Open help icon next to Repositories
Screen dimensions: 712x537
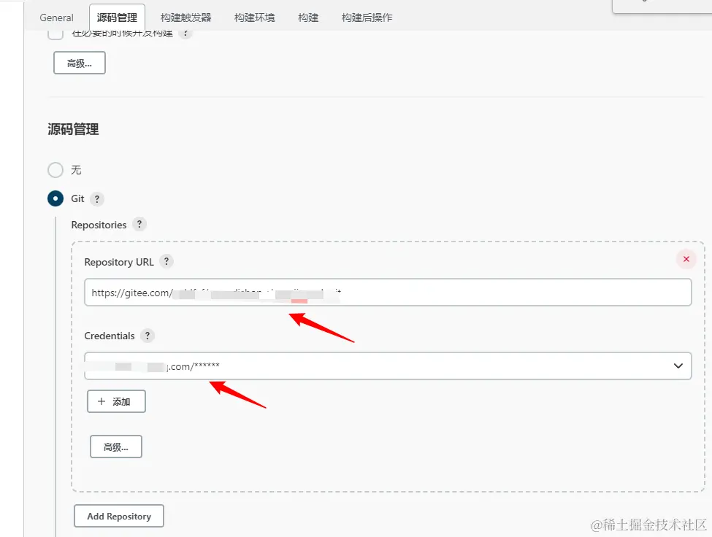139,224
